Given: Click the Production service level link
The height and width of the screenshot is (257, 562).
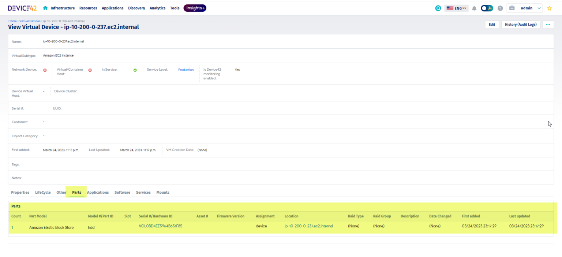Looking at the screenshot, I should pyautogui.click(x=186, y=70).
